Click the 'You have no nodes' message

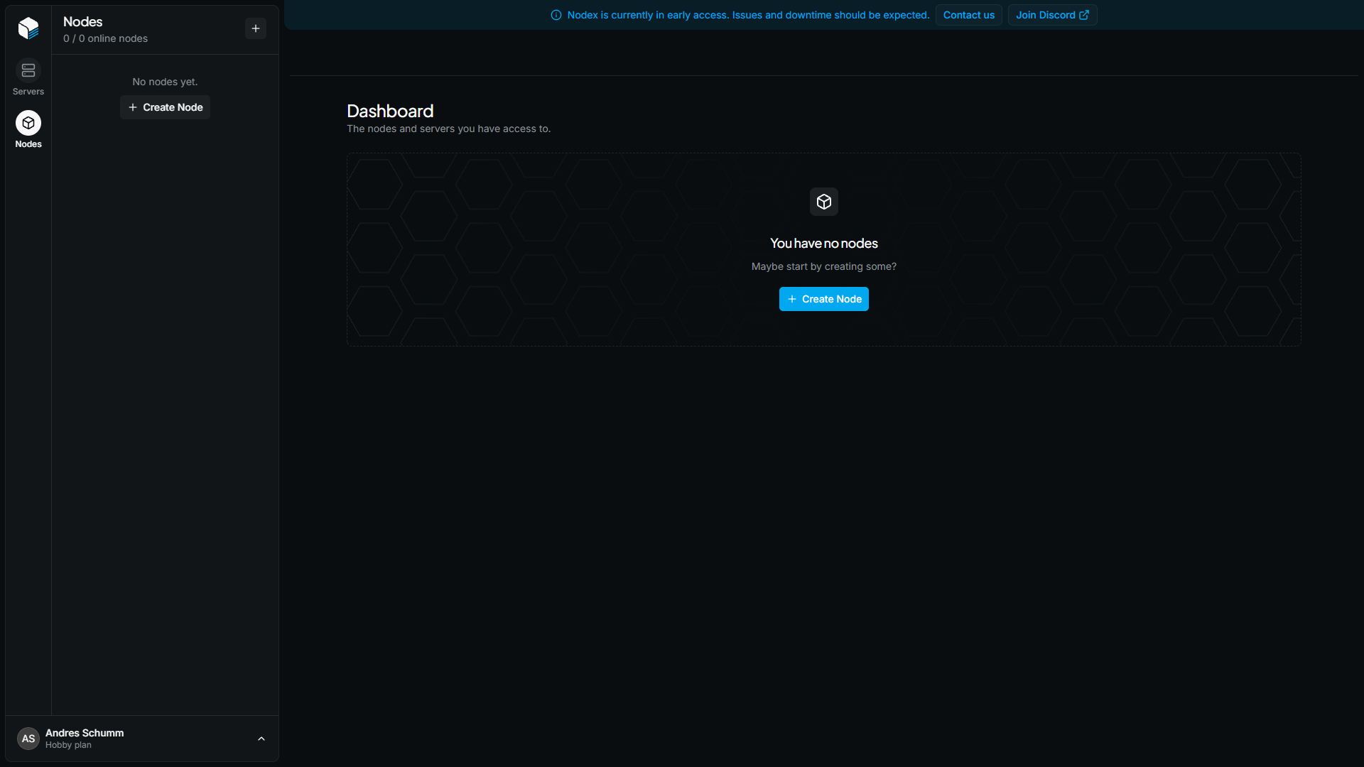pyautogui.click(x=824, y=243)
